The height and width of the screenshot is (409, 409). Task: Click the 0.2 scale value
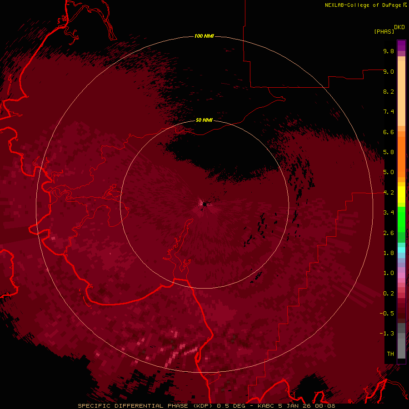pos(389,294)
